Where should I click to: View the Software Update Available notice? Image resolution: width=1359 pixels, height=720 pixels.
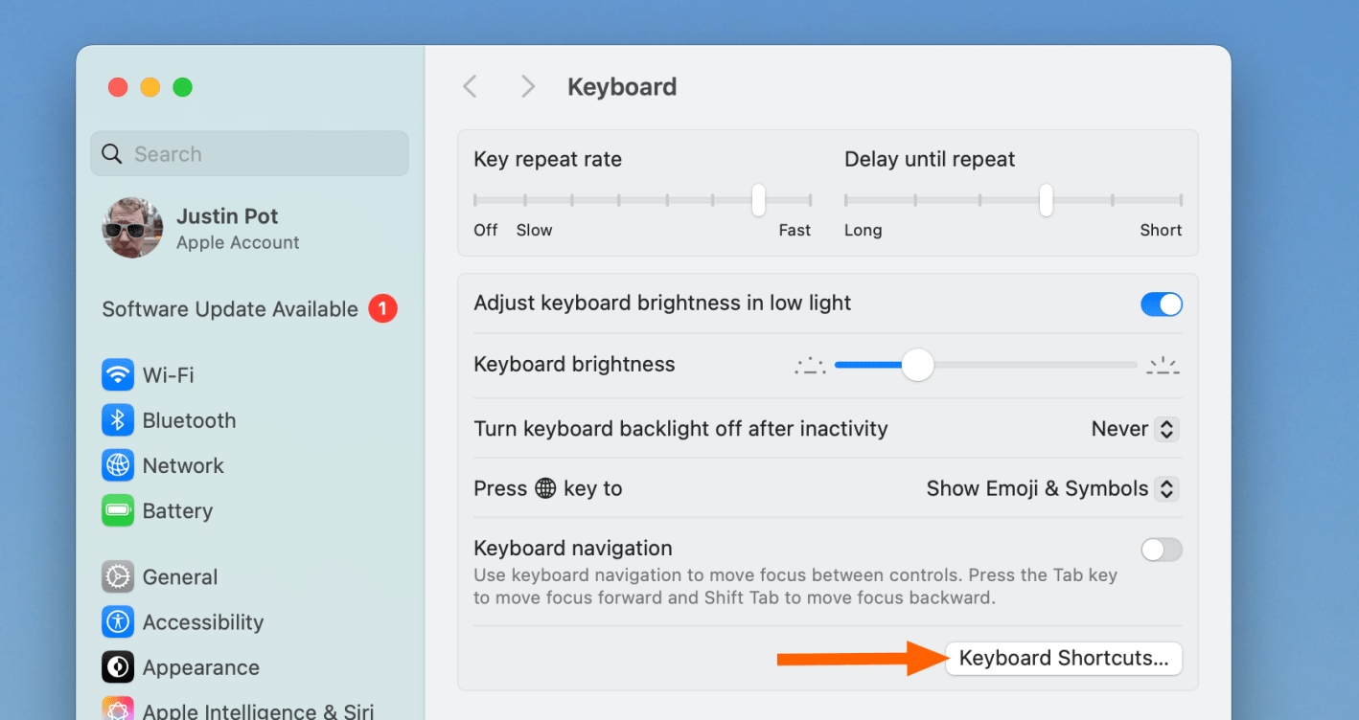pyautogui.click(x=230, y=309)
